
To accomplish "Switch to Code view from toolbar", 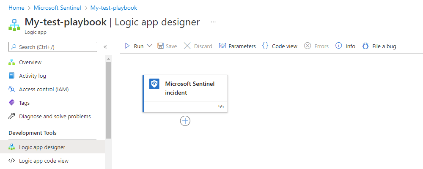I will click(x=280, y=46).
